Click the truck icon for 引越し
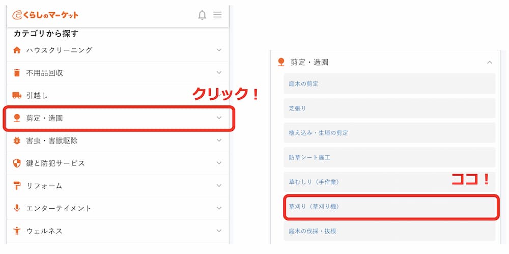 click(17, 95)
